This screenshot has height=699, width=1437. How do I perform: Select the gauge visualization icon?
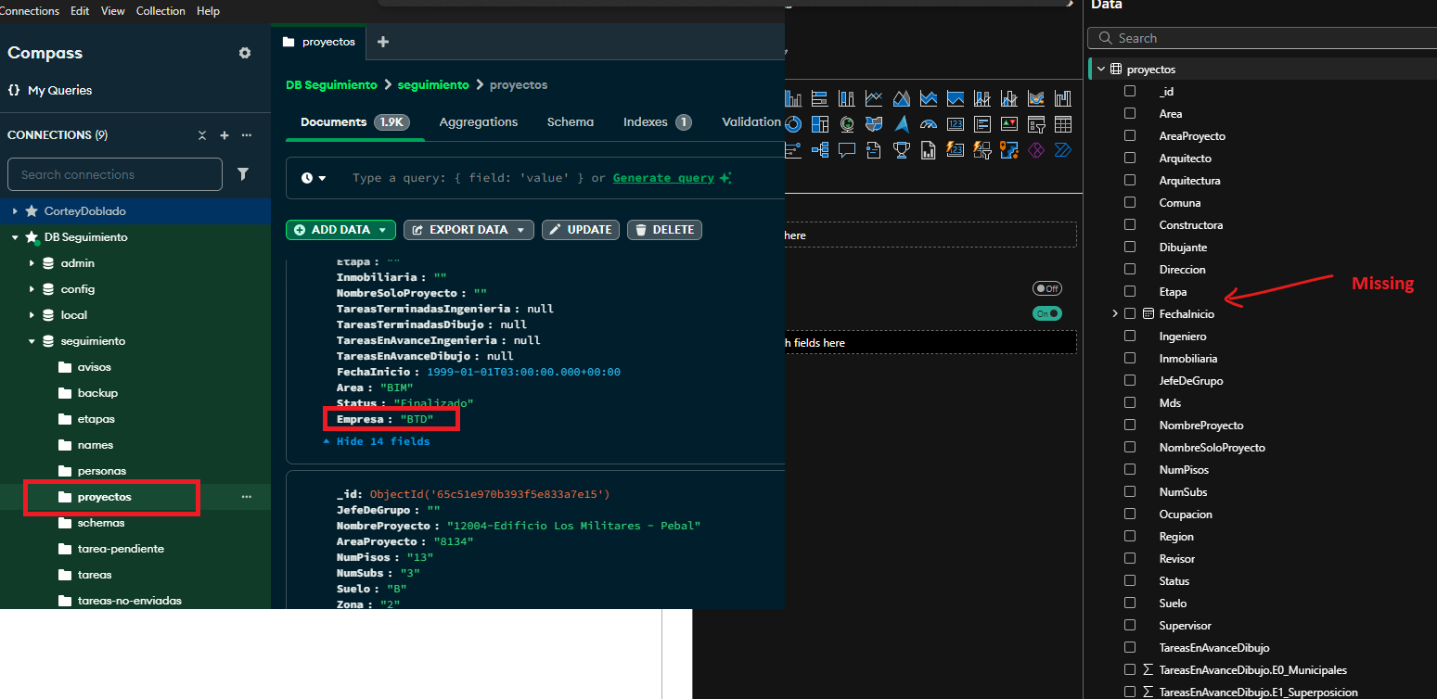[x=929, y=124]
